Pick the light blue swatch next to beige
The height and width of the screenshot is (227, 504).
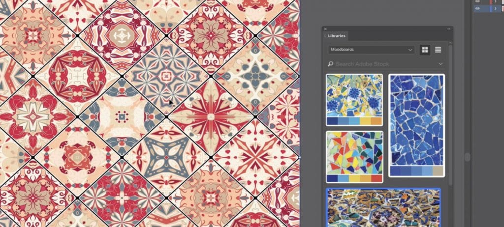(x=427, y=171)
